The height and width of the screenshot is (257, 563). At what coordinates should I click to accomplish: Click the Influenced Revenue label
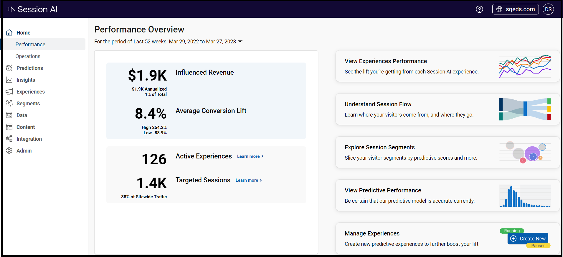coord(205,72)
